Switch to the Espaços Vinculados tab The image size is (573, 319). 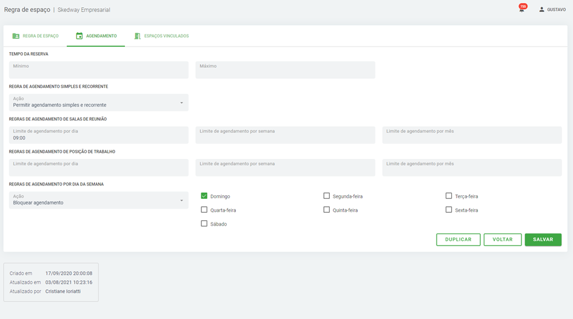(x=166, y=36)
